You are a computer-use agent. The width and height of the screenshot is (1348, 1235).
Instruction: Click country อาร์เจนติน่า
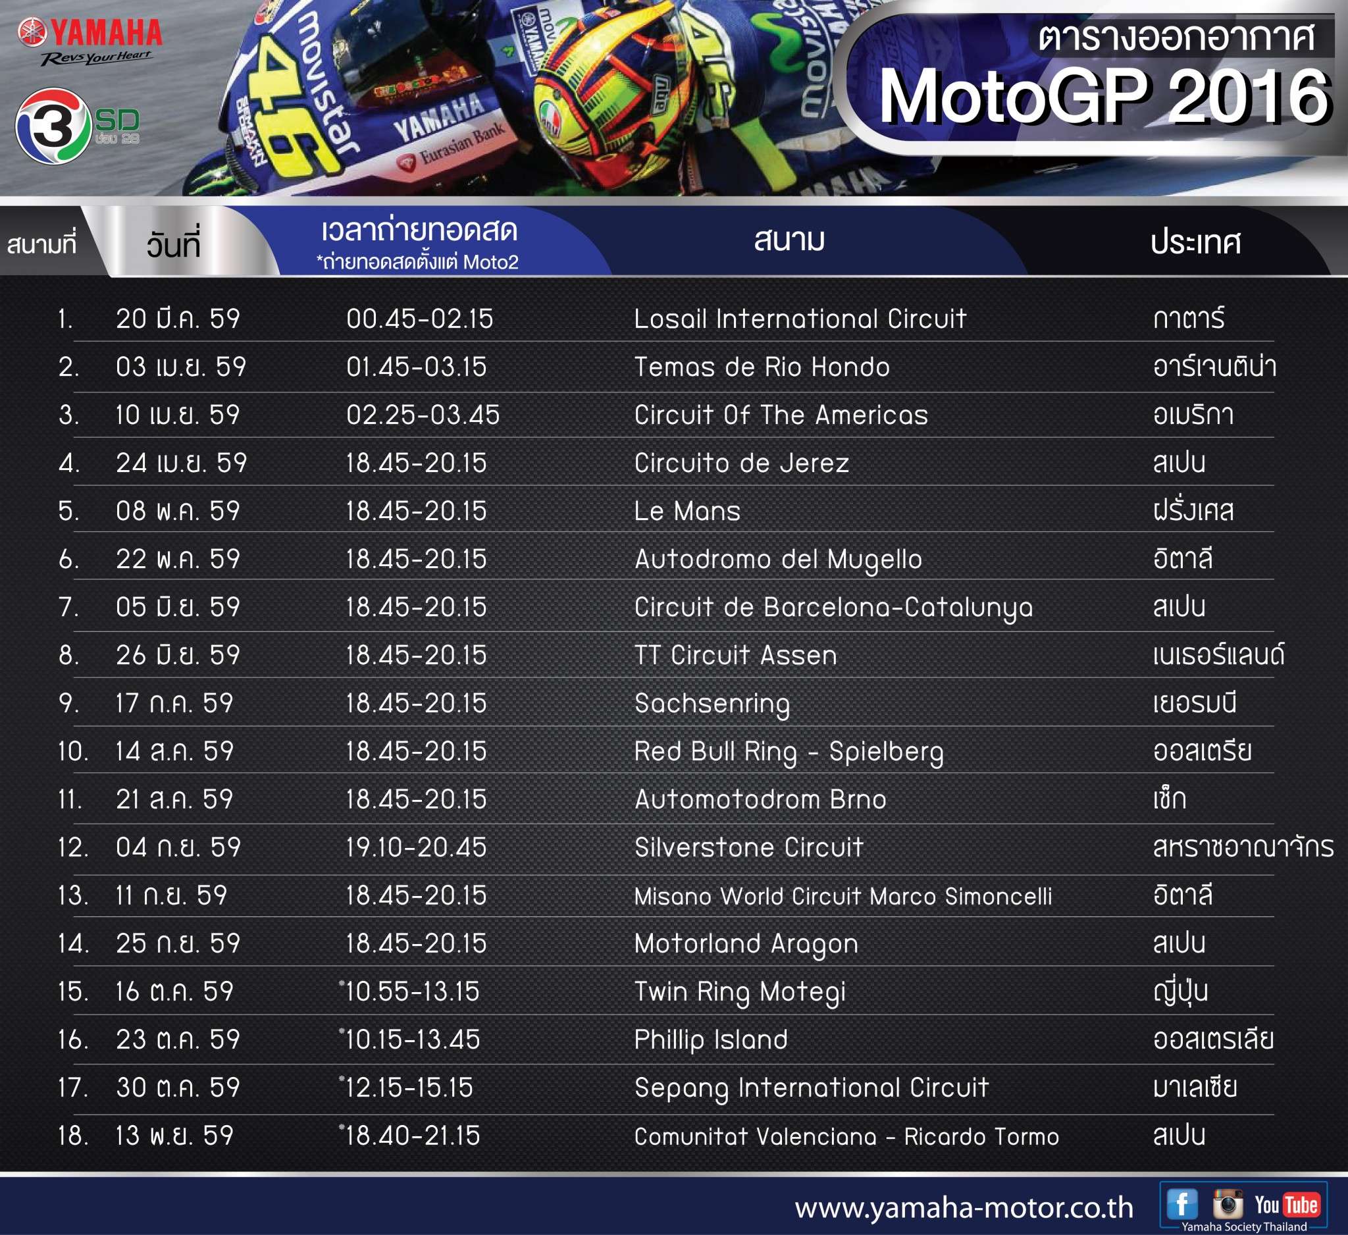pos(1214,366)
